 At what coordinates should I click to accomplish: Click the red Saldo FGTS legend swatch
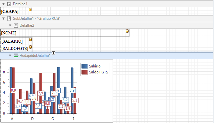84,72
